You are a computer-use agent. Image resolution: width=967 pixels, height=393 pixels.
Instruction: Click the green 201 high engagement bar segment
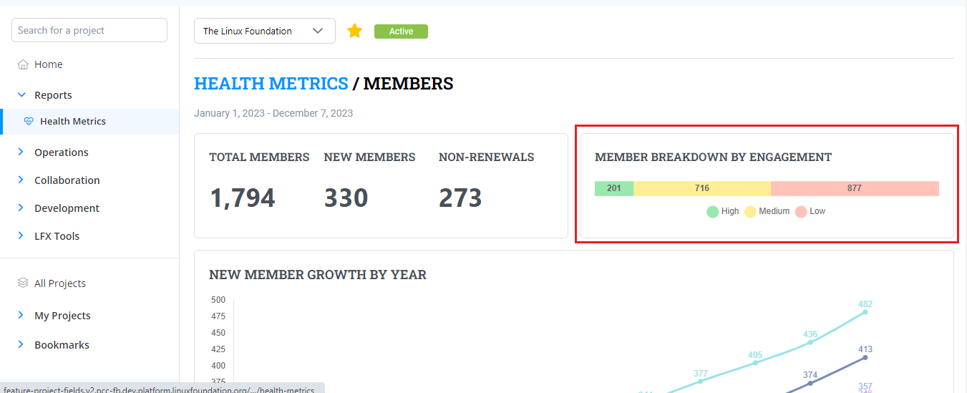[613, 188]
